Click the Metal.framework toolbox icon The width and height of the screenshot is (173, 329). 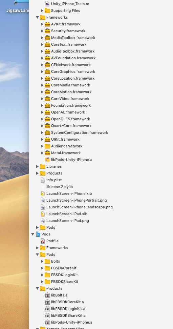point(47,153)
